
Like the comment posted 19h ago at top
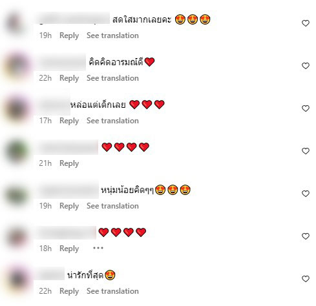(x=306, y=23)
